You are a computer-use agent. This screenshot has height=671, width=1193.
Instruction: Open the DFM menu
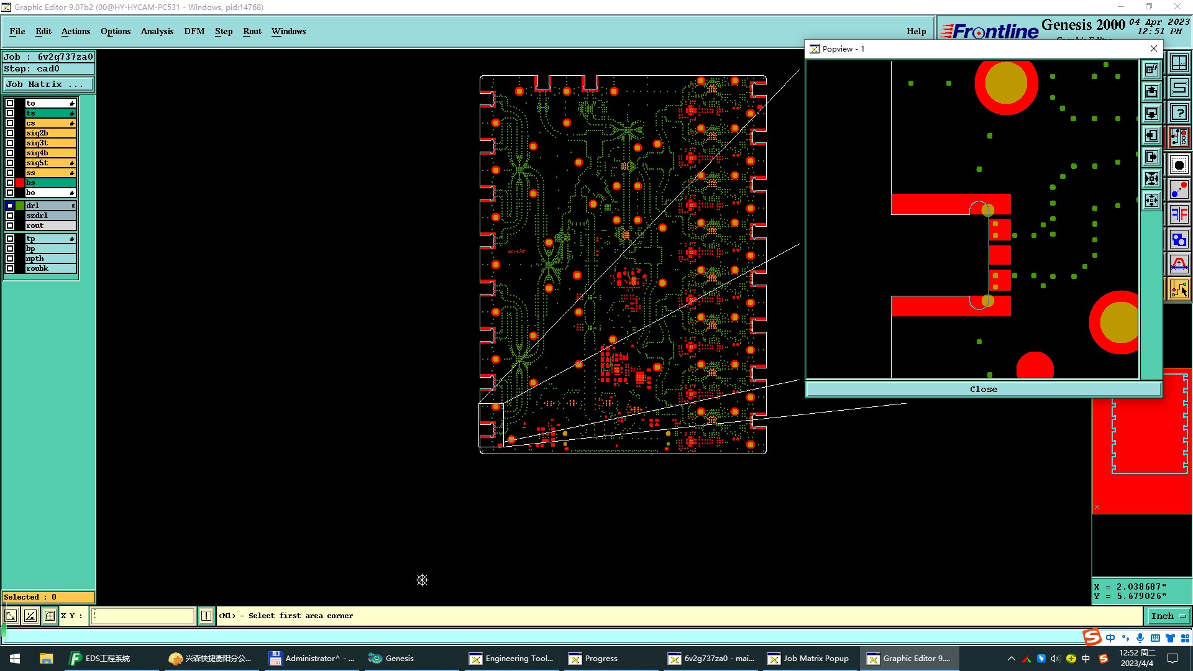[x=194, y=31]
